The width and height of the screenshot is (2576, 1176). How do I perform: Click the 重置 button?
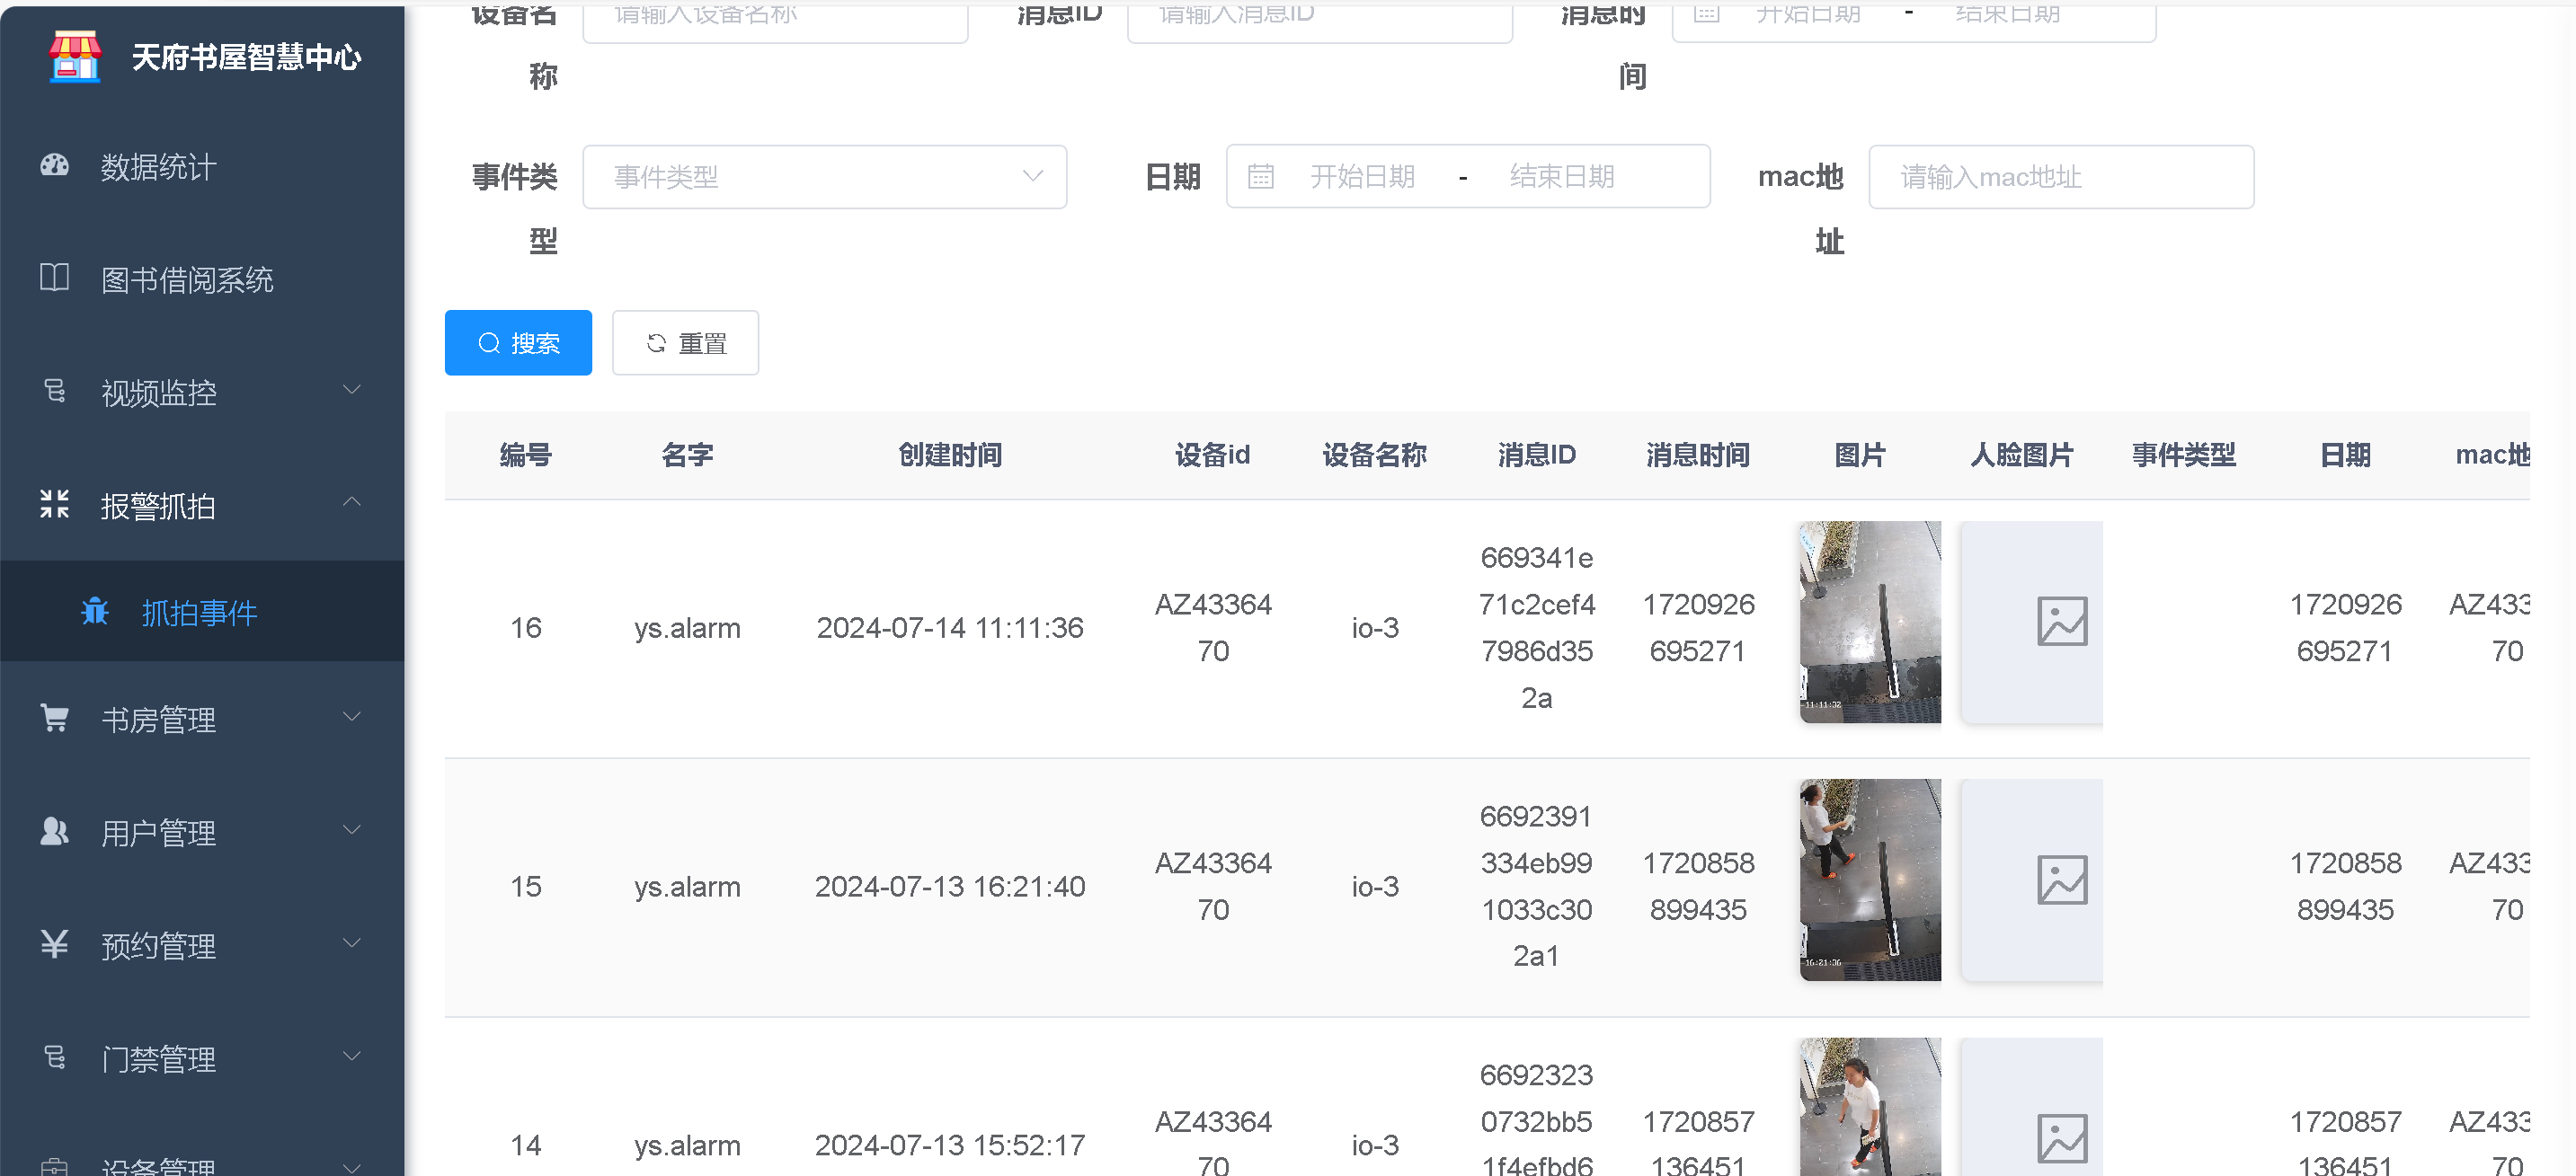pos(685,342)
